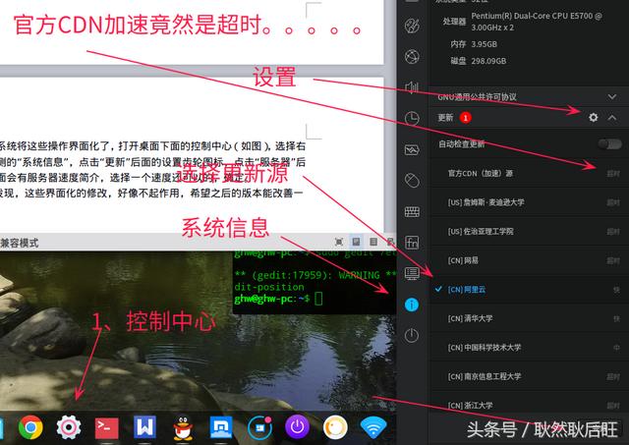Image resolution: width=629 pixels, height=445 pixels.
Task: Open Personalization settings in Control Center sidebar
Action: [412, 27]
